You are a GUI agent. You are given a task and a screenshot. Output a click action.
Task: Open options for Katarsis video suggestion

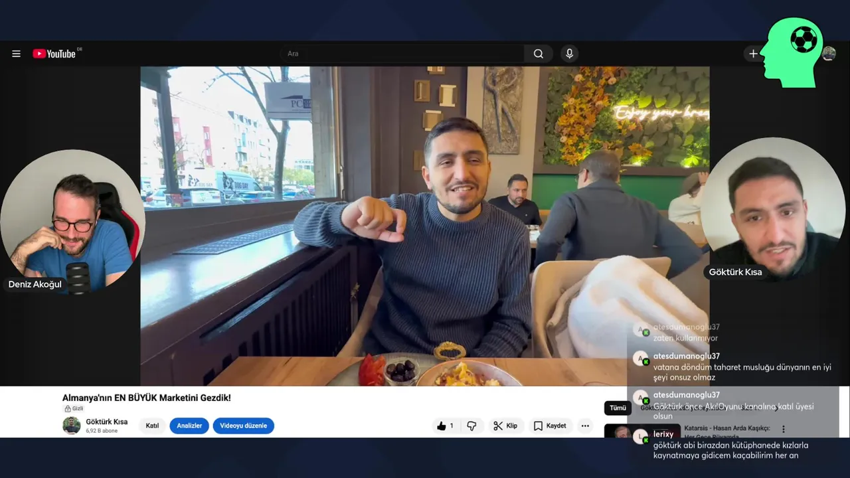coord(784,430)
